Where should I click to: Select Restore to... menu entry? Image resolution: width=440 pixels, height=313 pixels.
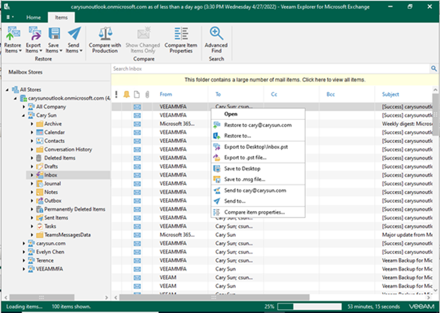(258, 136)
